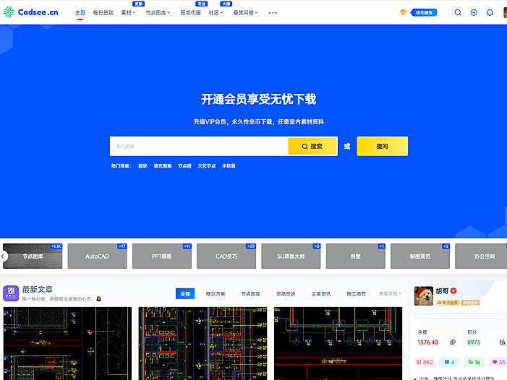
Task: Expand the 社区 dropdown menu
Action: [216, 12]
